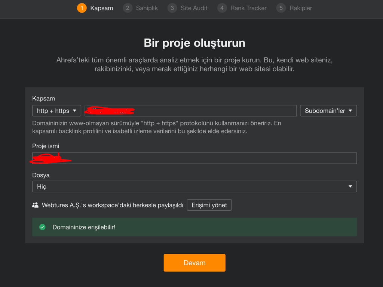Click the Proje ismi input field

(x=194, y=158)
